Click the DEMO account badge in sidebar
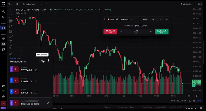Image resolution: width=206 pixels, height=111 pixels. point(3,105)
